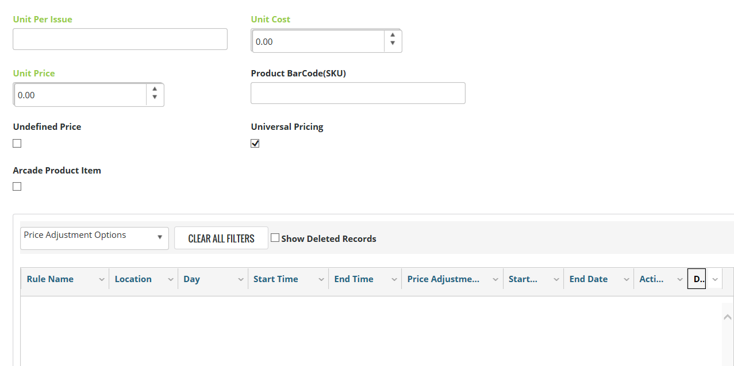Image resolution: width=734 pixels, height=366 pixels.
Task: Open the Price Adjustment Options dropdown
Action: coord(94,238)
